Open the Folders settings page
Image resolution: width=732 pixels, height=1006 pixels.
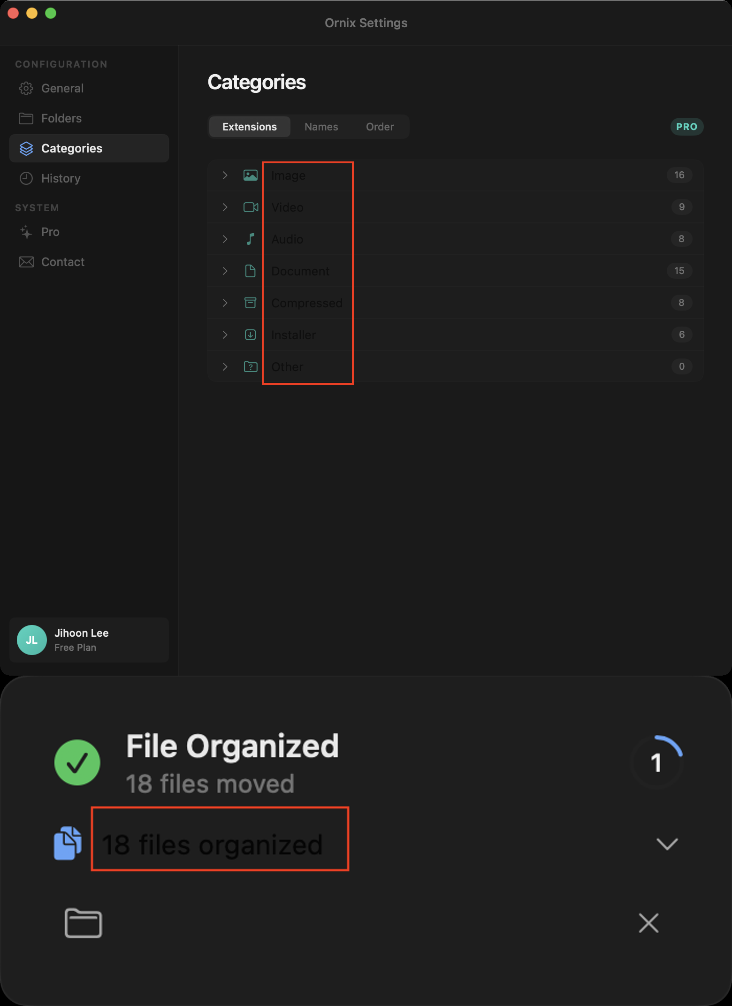point(89,118)
